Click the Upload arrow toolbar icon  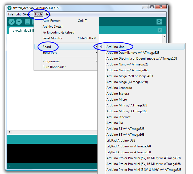[x=19, y=22]
